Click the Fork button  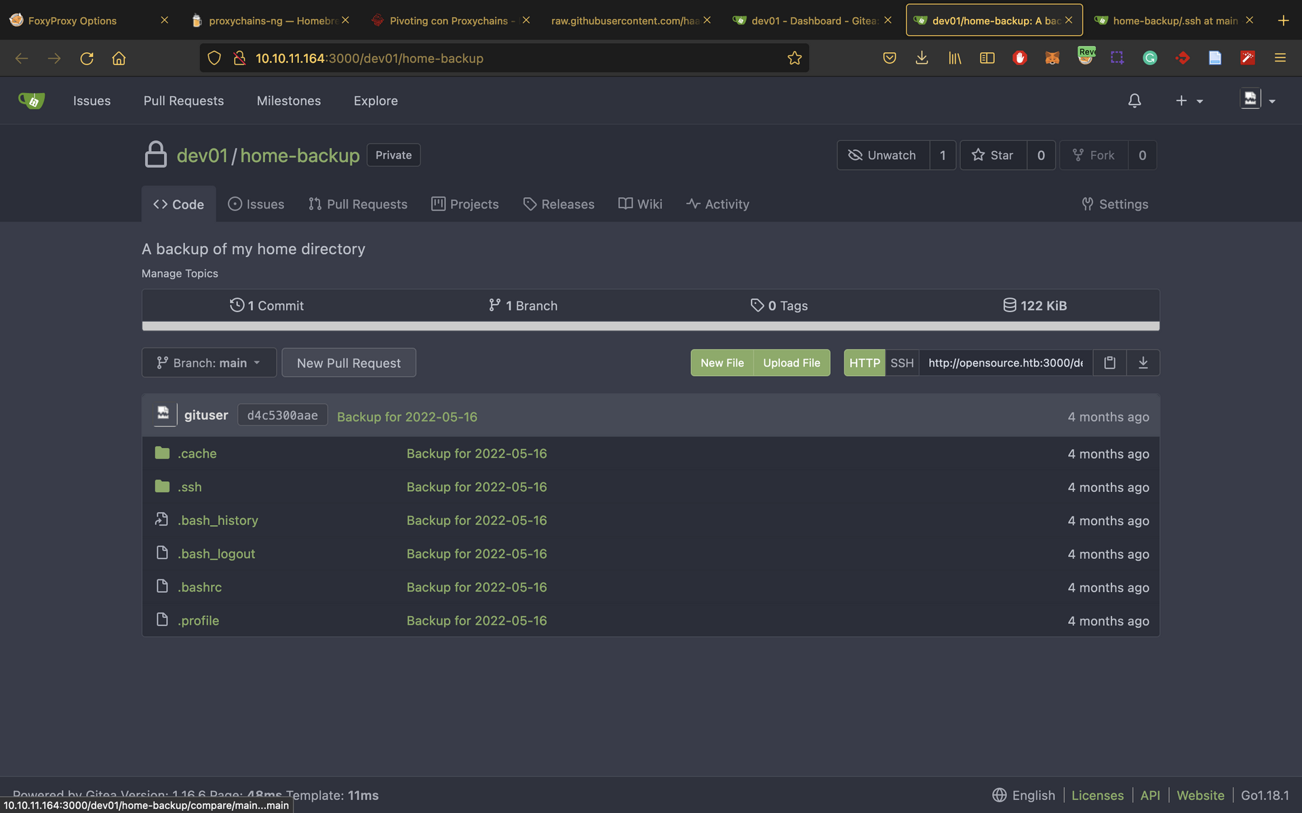coord(1094,155)
